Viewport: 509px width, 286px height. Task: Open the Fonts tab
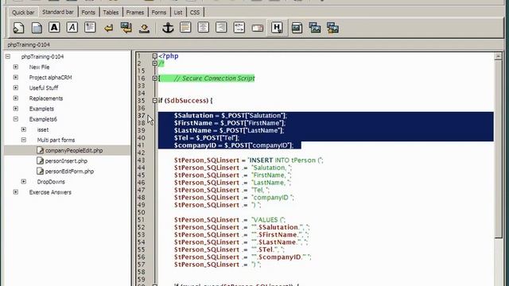pos(88,13)
